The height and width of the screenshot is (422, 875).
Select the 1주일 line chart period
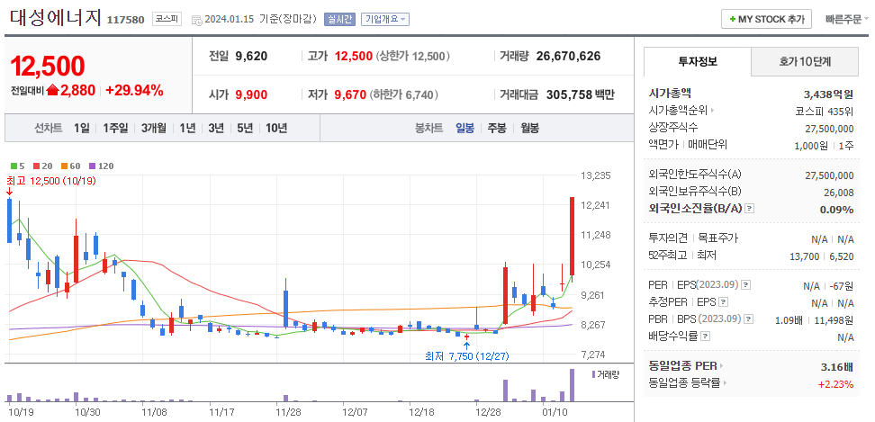click(115, 128)
